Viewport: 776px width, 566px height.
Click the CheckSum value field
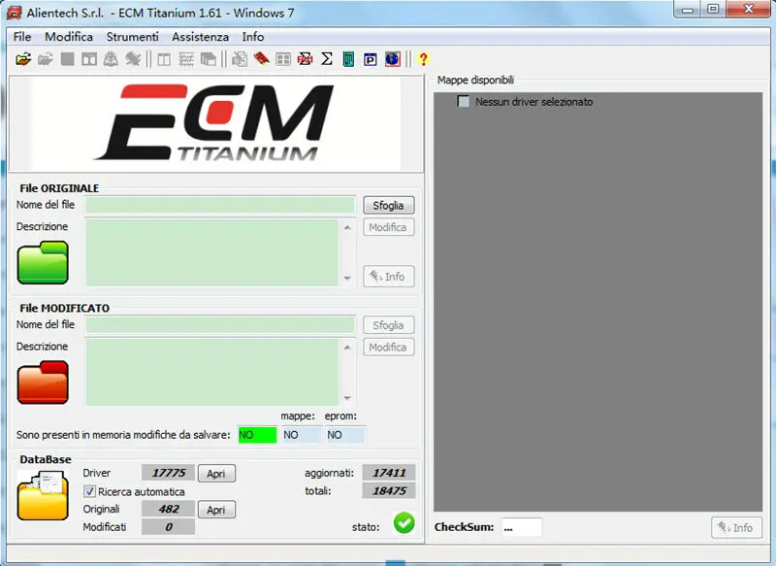[522, 527]
